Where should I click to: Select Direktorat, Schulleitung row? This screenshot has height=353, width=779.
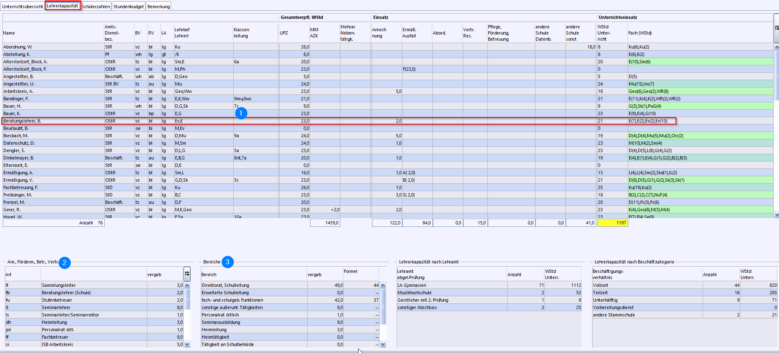pos(290,285)
